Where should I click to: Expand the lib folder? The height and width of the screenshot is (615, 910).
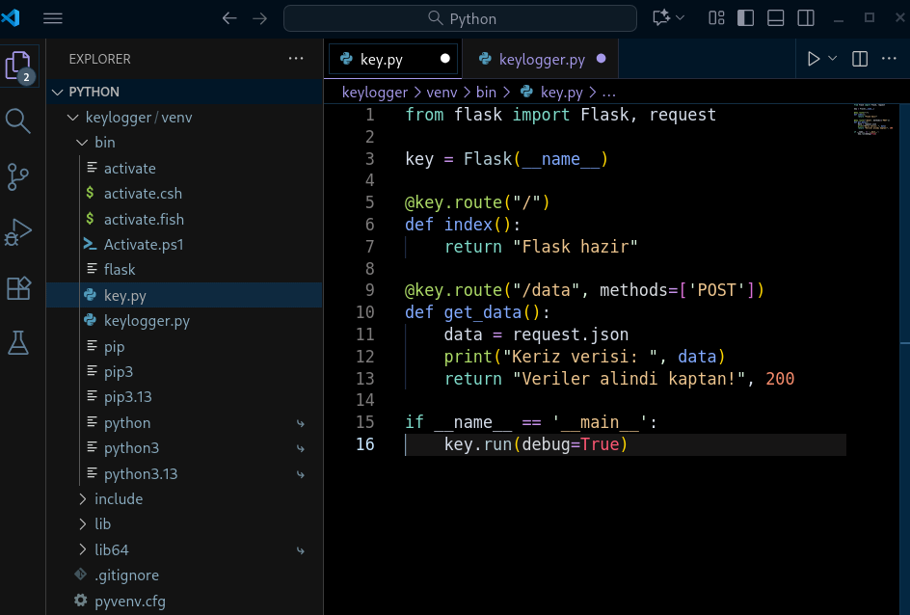pos(184,524)
